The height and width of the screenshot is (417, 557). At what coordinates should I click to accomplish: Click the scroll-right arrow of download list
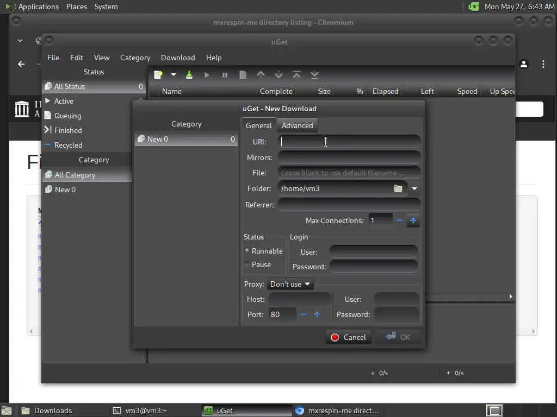tap(511, 296)
